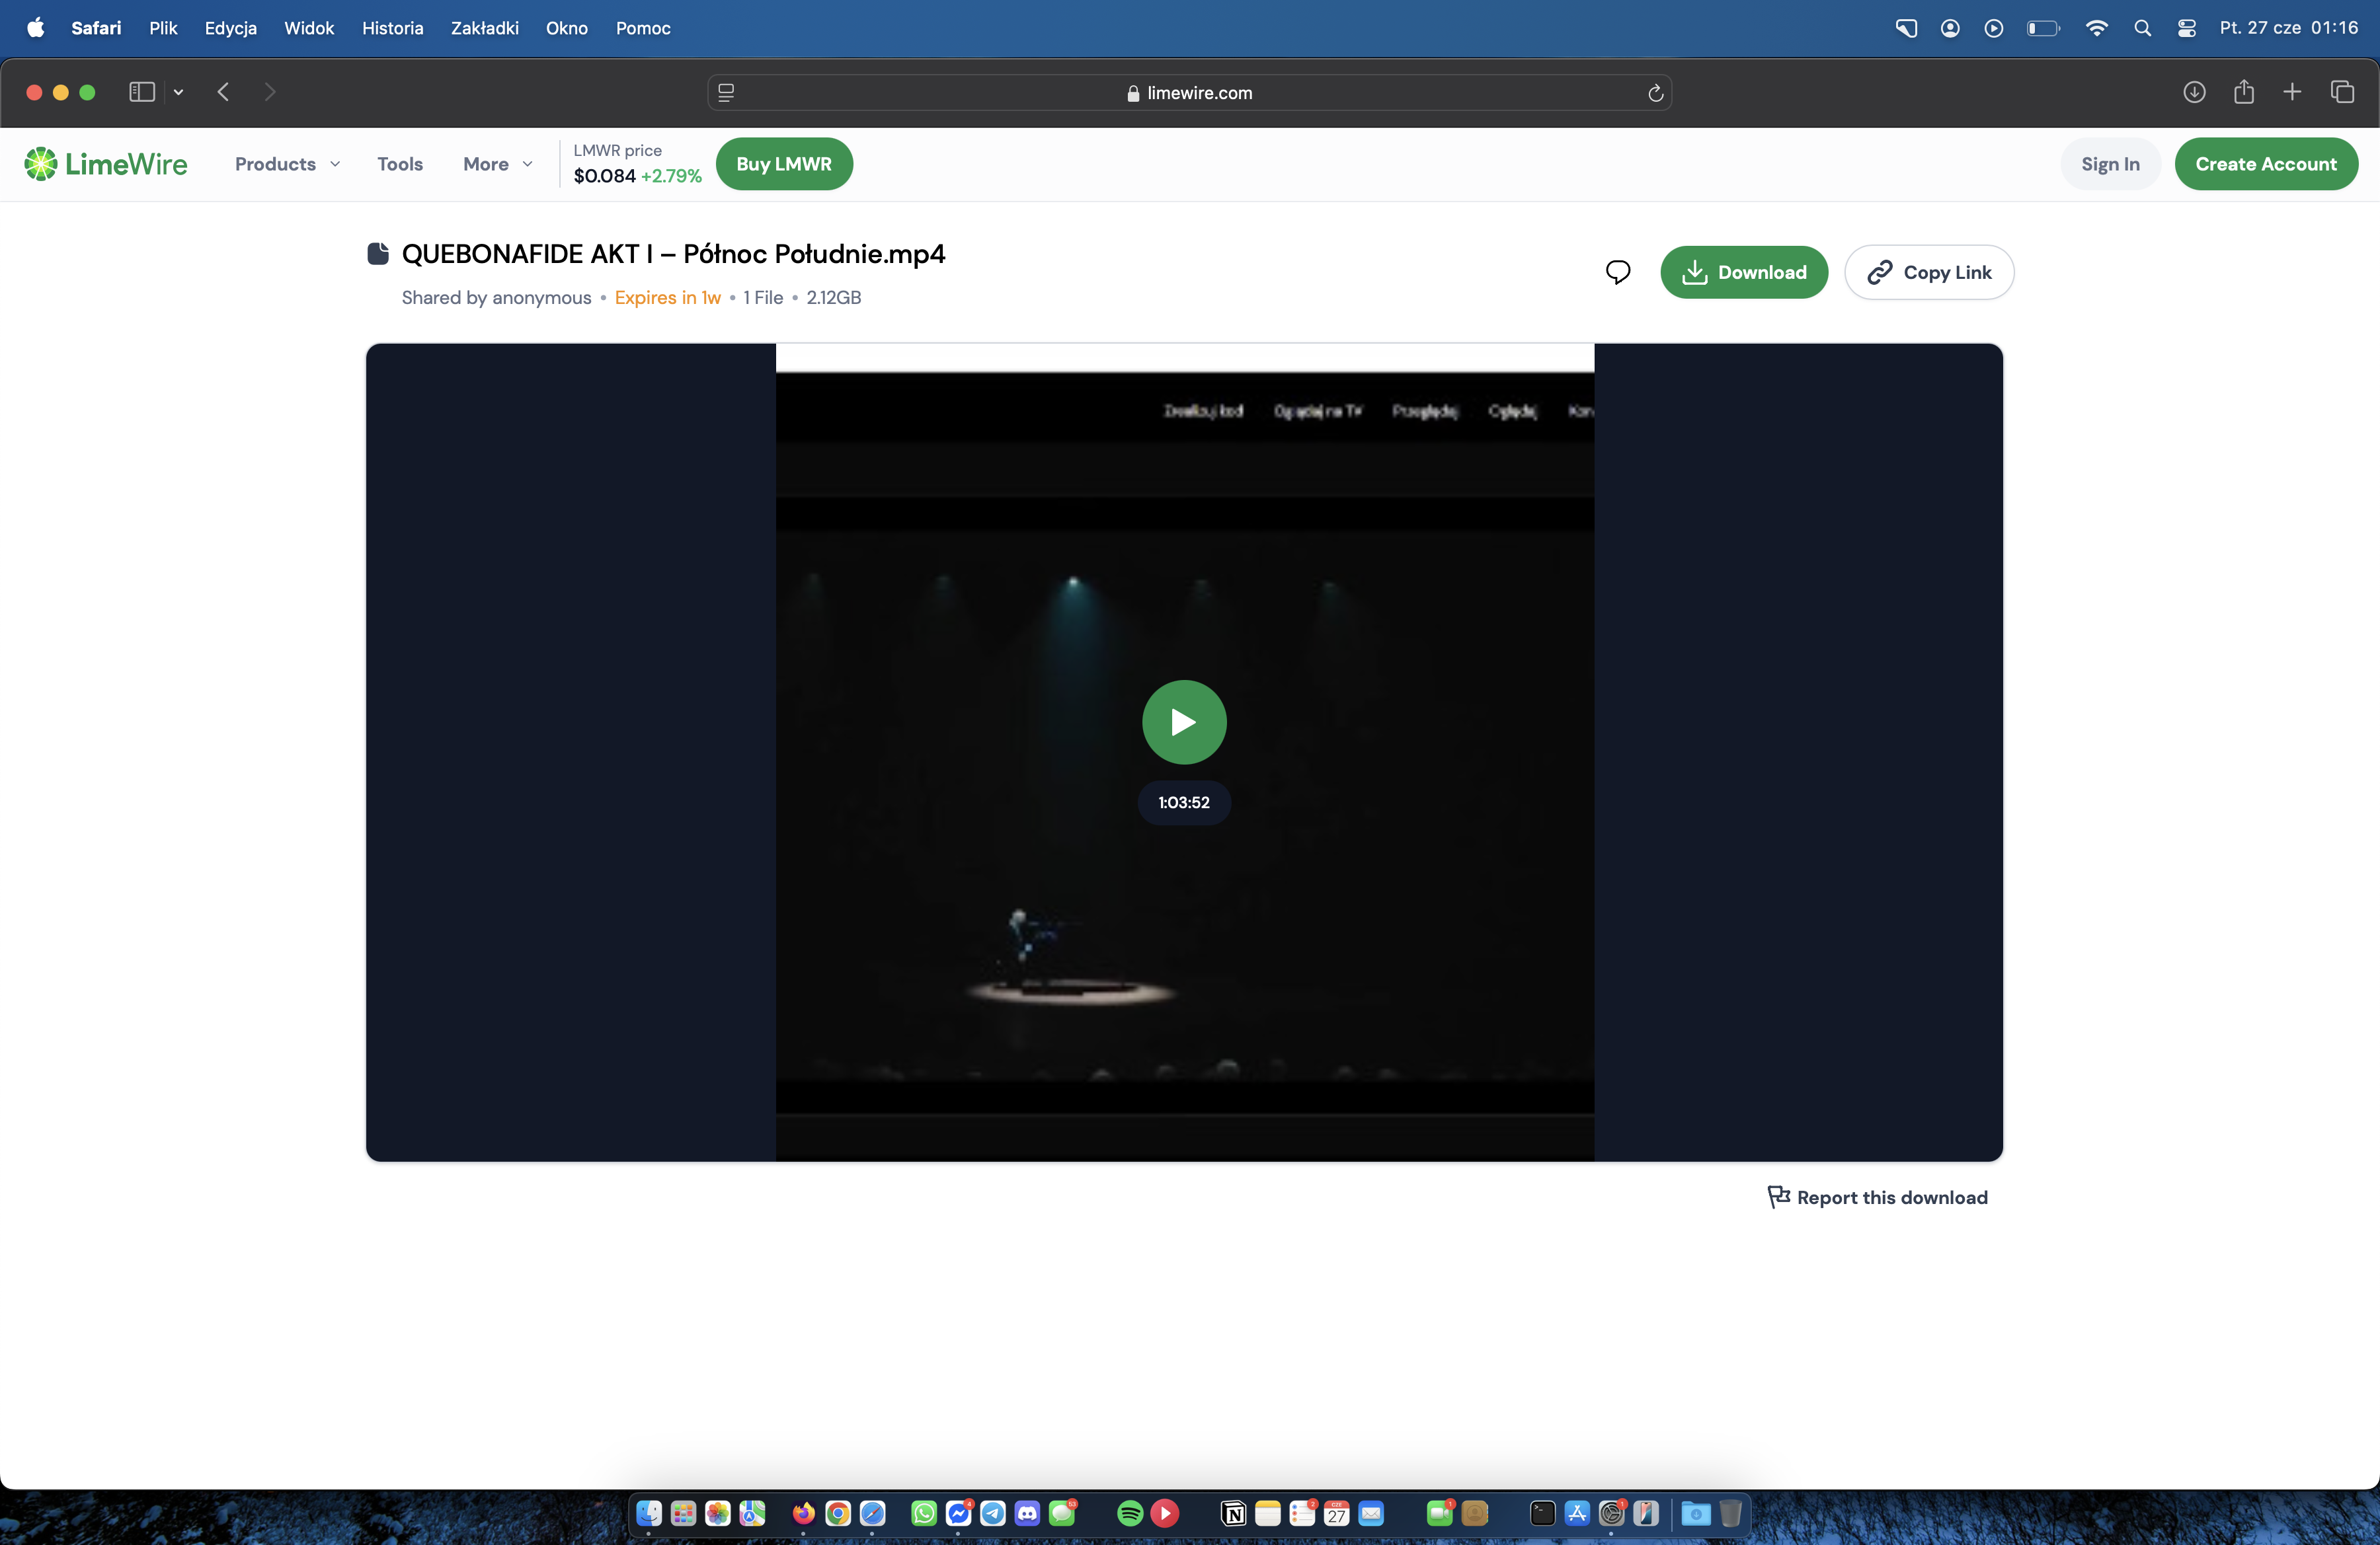Reload the page with the refresh icon
This screenshot has width=2380, height=1545.
click(x=1655, y=93)
